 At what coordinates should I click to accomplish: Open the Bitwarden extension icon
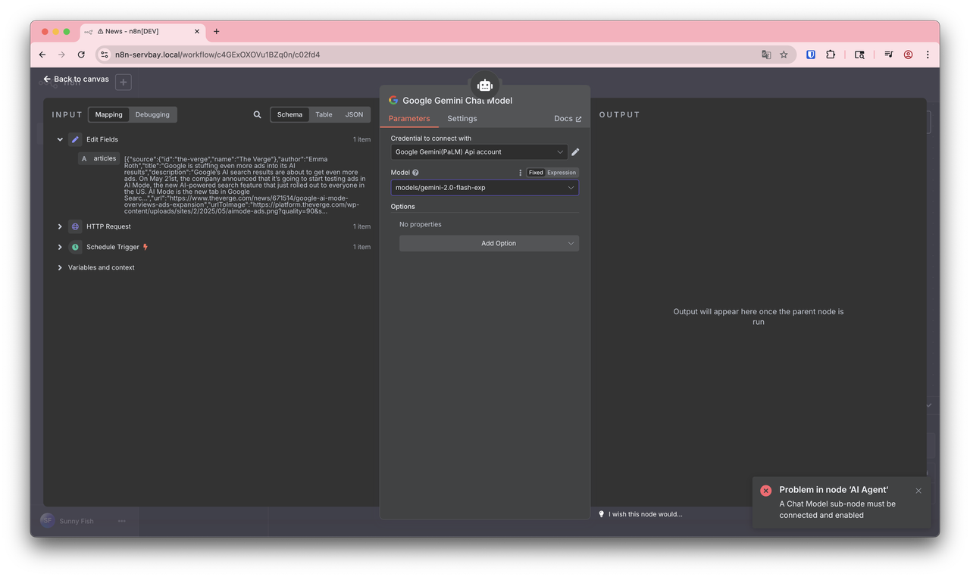811,55
